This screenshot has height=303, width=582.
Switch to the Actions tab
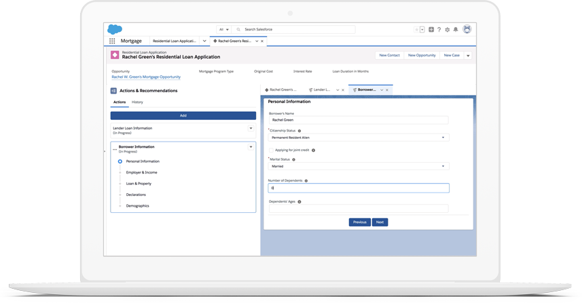(x=120, y=102)
